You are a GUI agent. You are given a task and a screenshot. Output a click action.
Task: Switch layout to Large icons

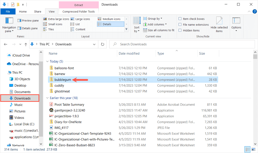pos(80,19)
